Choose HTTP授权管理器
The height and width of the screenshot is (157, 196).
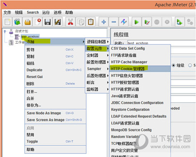(x=140, y=82)
